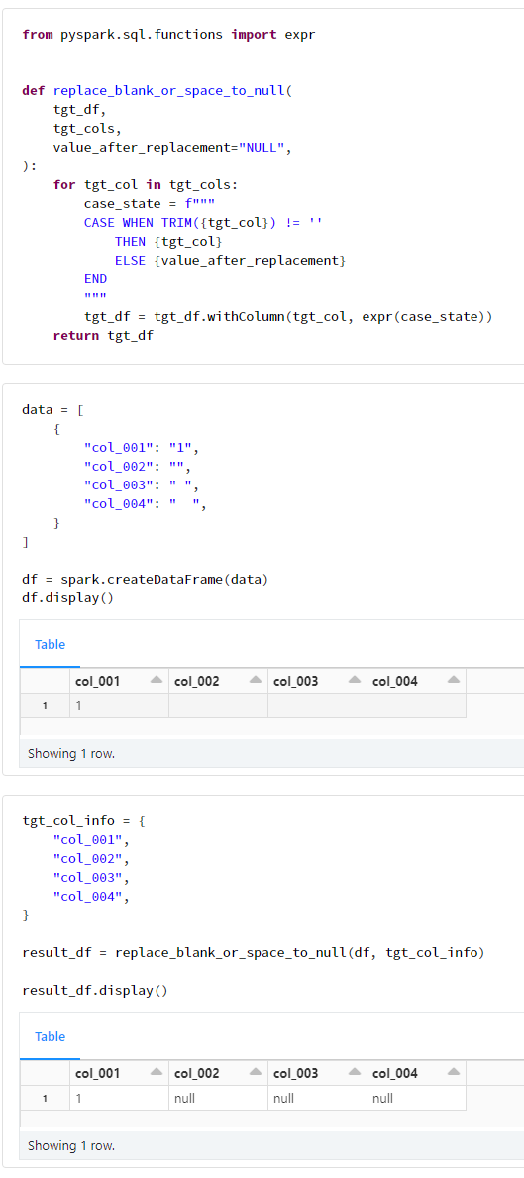Sort col_004 arrow in result_df table

click(453, 1071)
